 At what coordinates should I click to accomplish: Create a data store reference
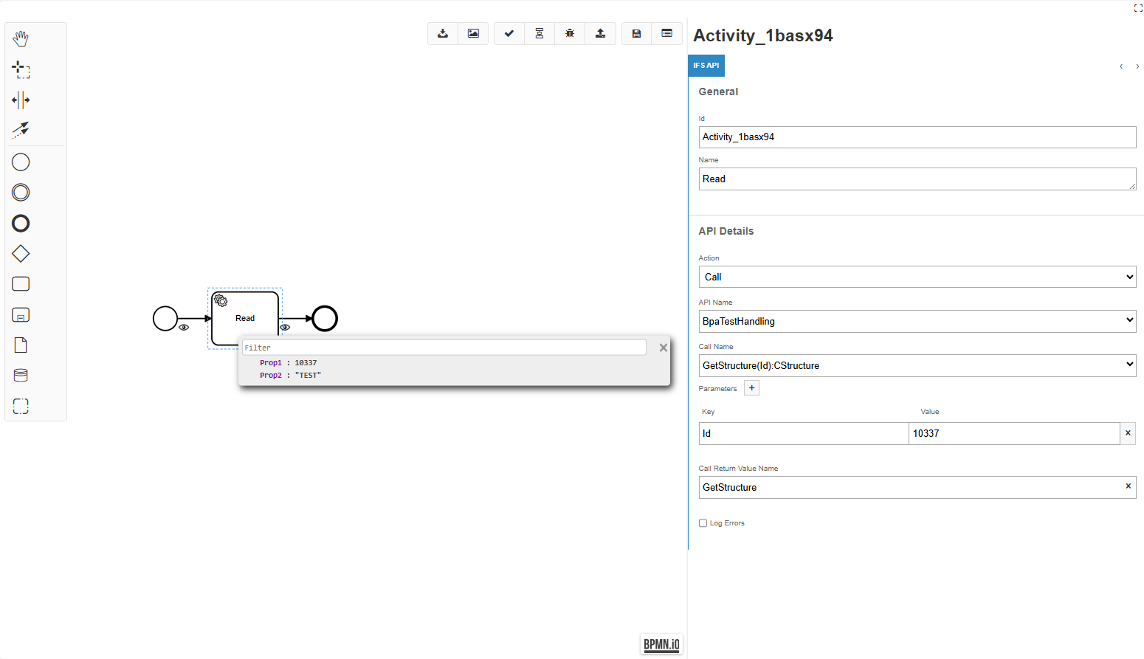[x=21, y=376]
